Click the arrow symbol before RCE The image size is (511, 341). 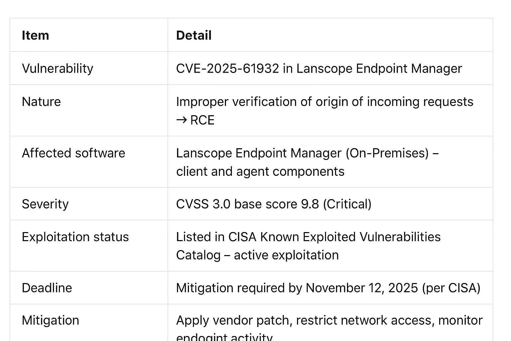point(181,120)
